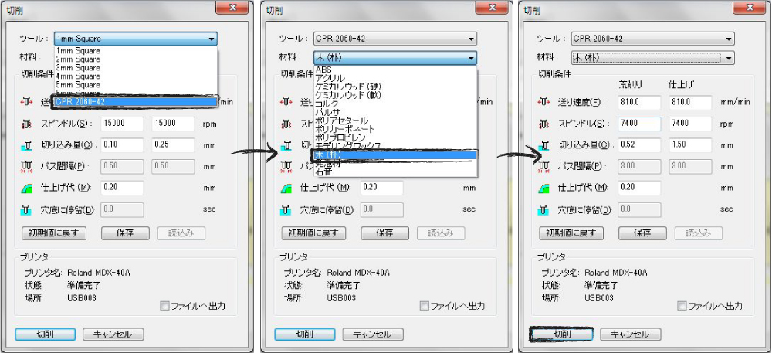The image size is (772, 353).
Task: Collapse the open 1mm Square tool dropdown
Action: pyautogui.click(x=211, y=39)
